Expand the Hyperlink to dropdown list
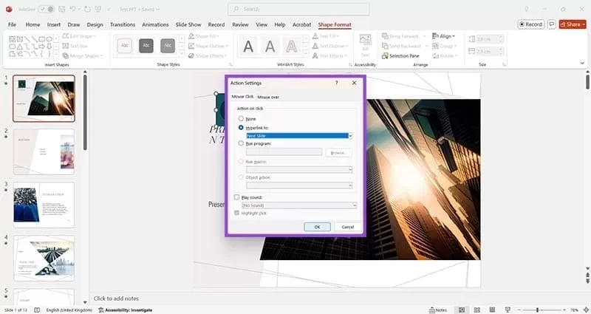Screen dimensions: 591x314 point(350,136)
